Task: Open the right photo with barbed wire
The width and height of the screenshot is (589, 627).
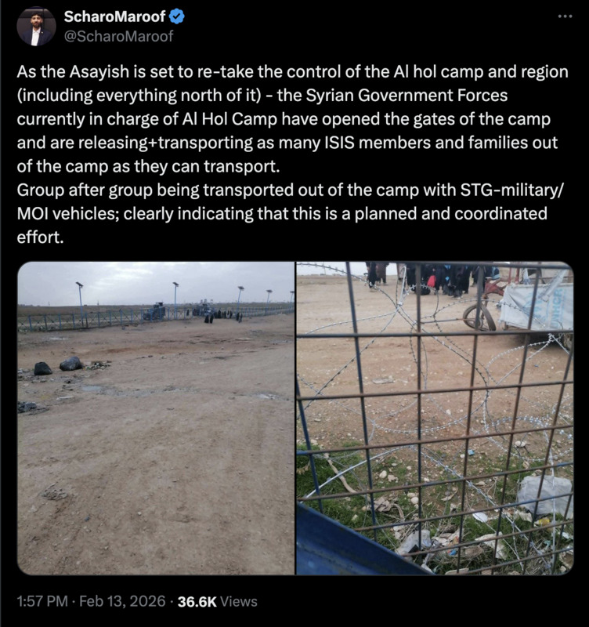Action: pyautogui.click(x=435, y=419)
